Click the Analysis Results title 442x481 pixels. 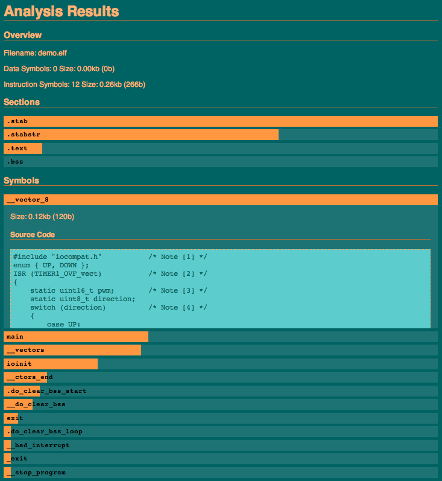(62, 11)
